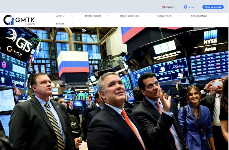Open the Support menu item
The height and width of the screenshot is (150, 229).
pyautogui.click(x=60, y=24)
